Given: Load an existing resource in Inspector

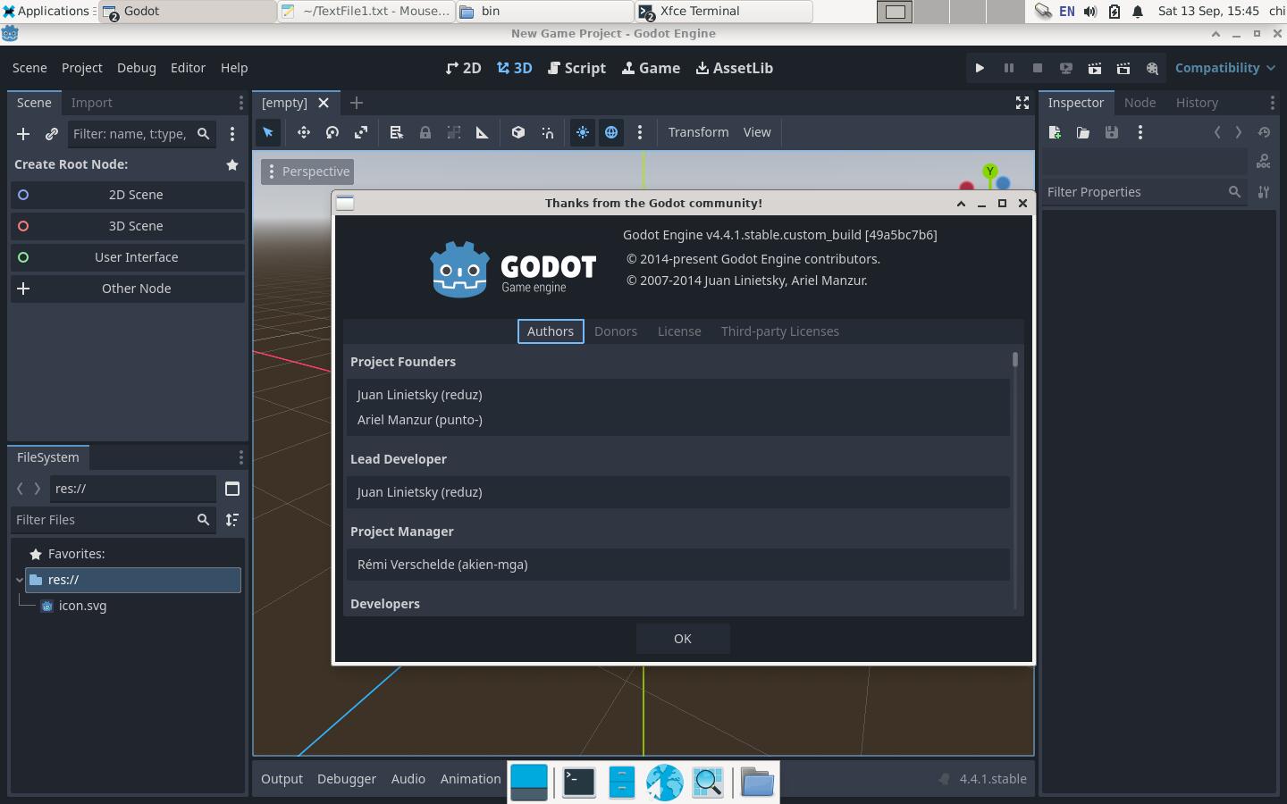Looking at the screenshot, I should (x=1083, y=132).
